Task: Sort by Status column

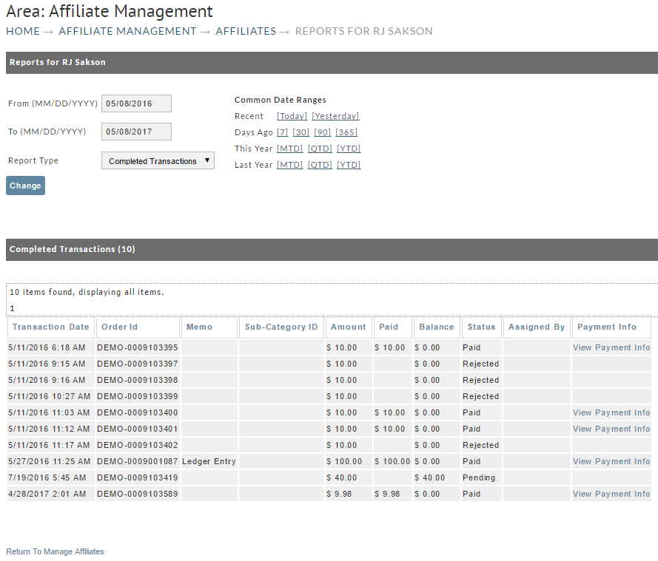Action: [481, 327]
